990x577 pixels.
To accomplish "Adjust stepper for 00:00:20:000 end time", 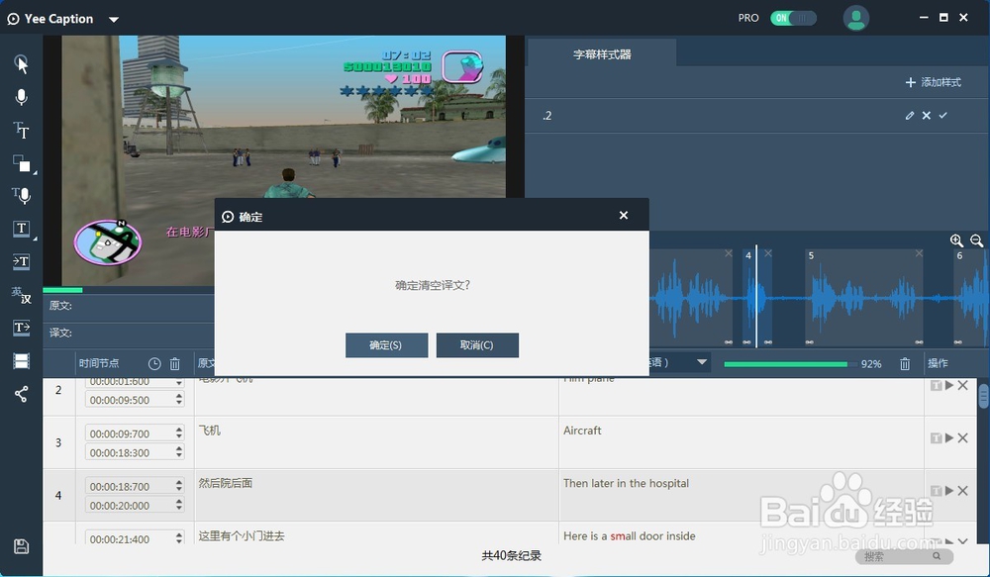I will coord(179,505).
